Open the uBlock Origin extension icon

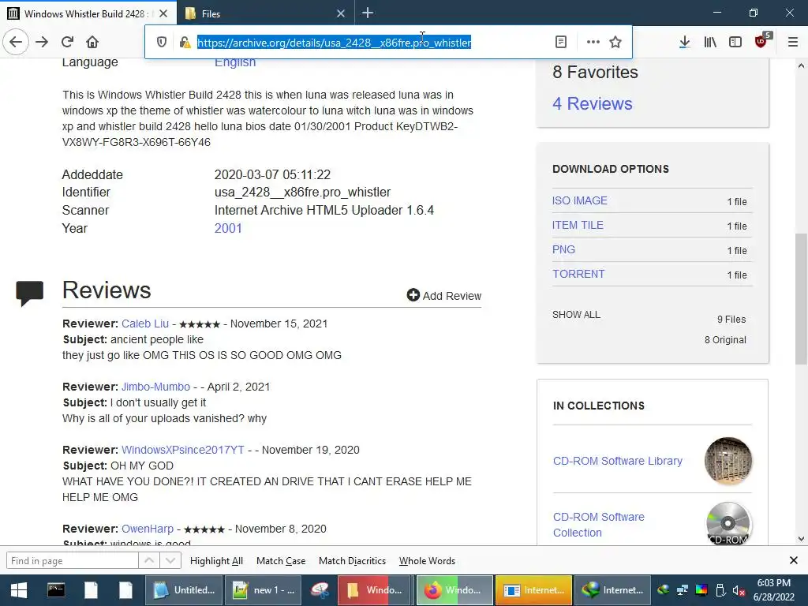coord(761,41)
